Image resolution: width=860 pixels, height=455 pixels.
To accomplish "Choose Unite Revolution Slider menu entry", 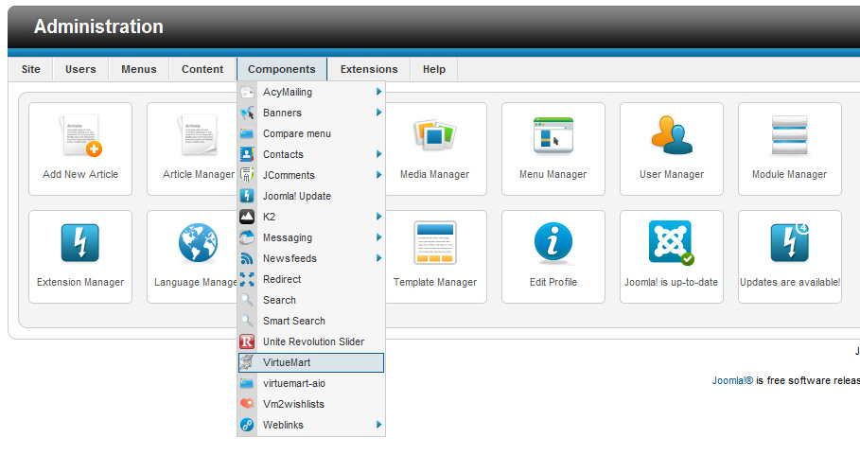I will (x=312, y=341).
